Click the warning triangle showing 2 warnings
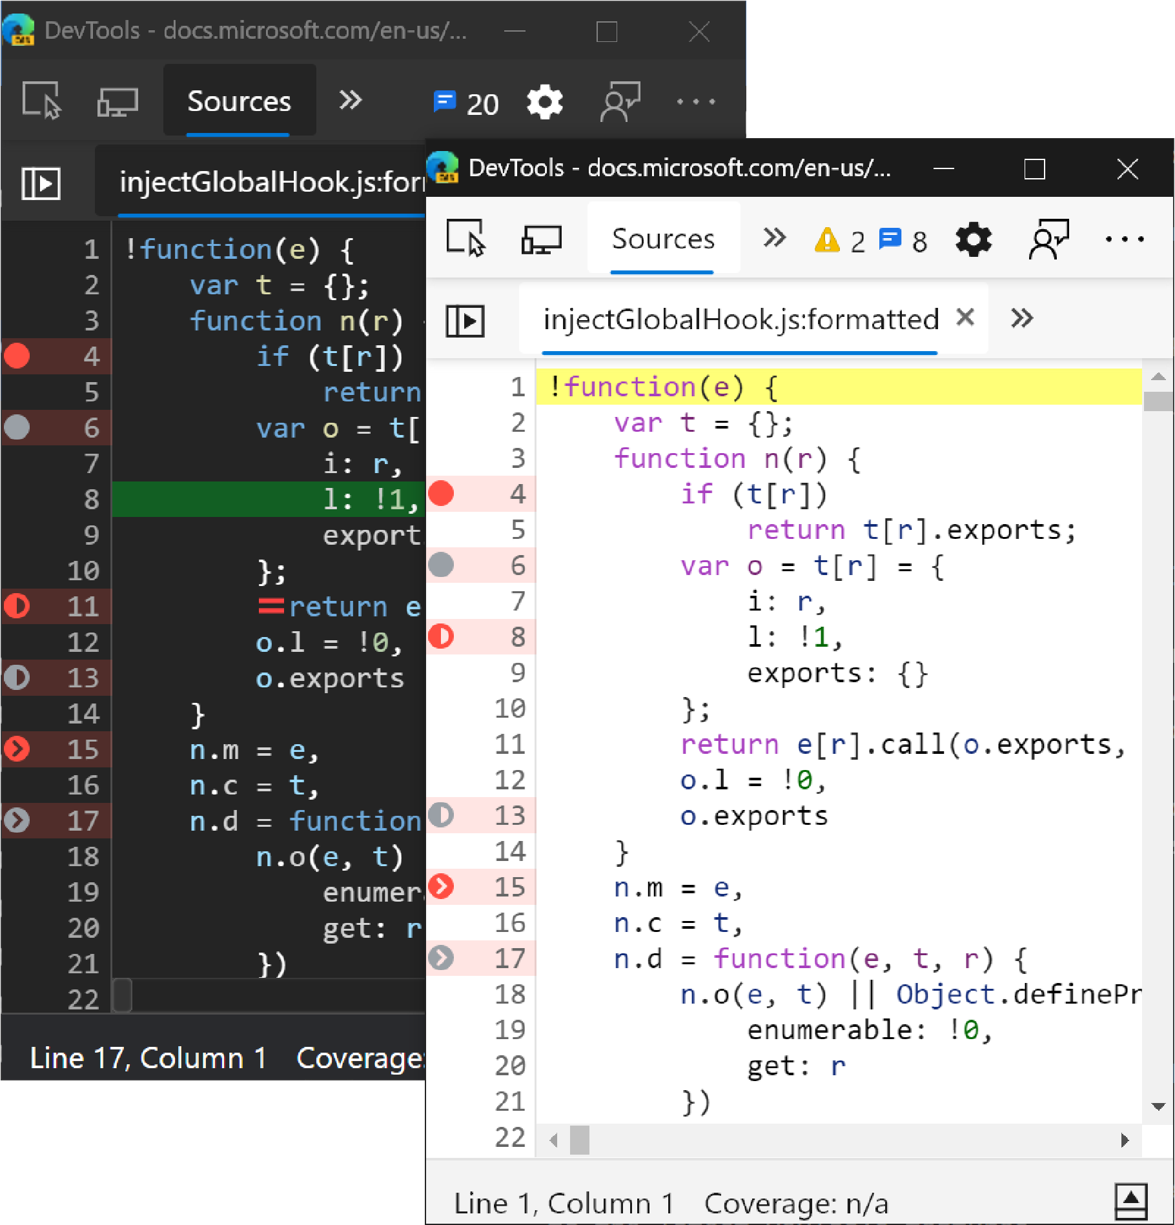1175x1225 pixels. tap(827, 240)
